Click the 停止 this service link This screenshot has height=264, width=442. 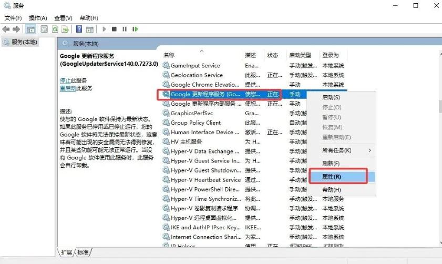pyautogui.click(x=65, y=80)
